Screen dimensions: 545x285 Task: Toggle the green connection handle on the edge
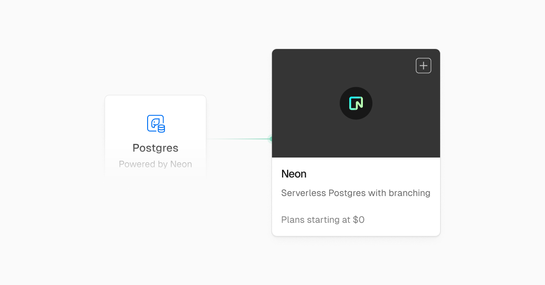point(271,139)
